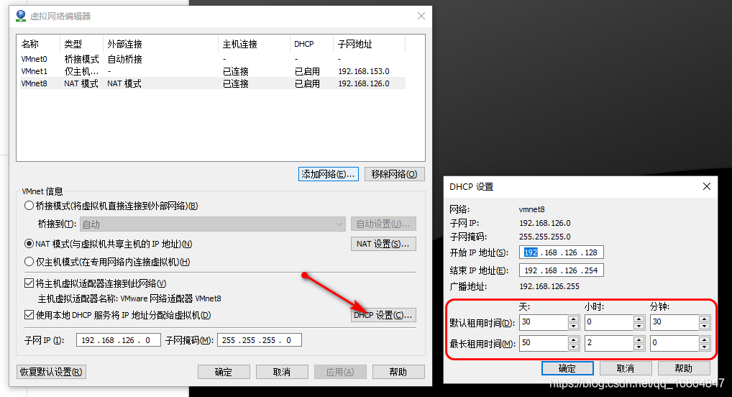Click the 添加网络 button
The width and height of the screenshot is (732, 397).
tap(328, 174)
